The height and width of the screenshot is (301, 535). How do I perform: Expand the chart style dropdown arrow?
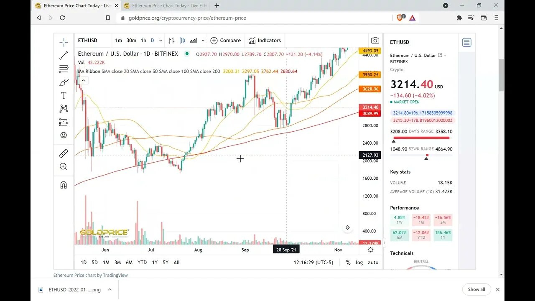(203, 41)
